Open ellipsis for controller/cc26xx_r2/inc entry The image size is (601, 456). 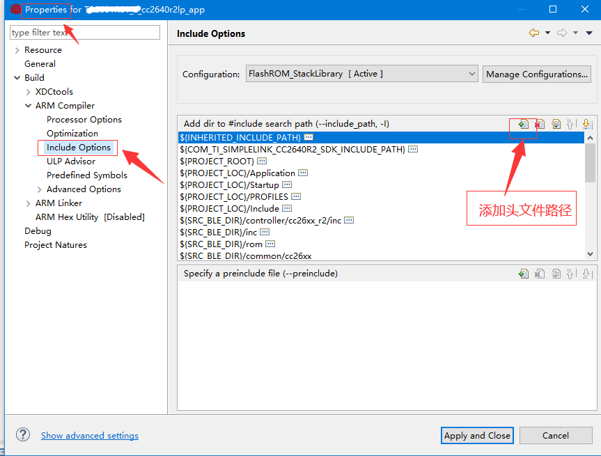pos(349,220)
